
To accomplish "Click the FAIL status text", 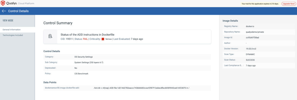I will pos(85,39).
